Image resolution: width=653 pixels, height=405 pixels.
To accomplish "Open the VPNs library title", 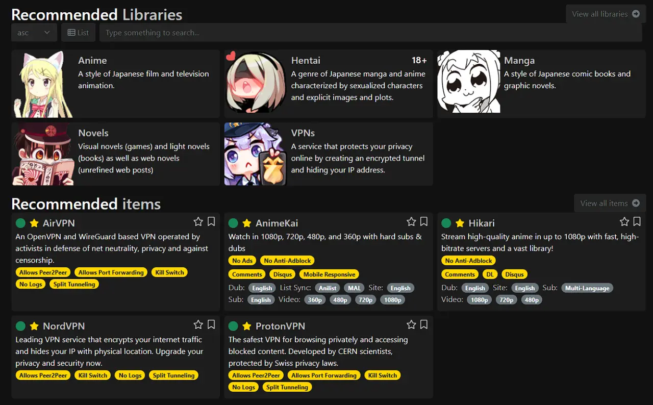I will (303, 133).
